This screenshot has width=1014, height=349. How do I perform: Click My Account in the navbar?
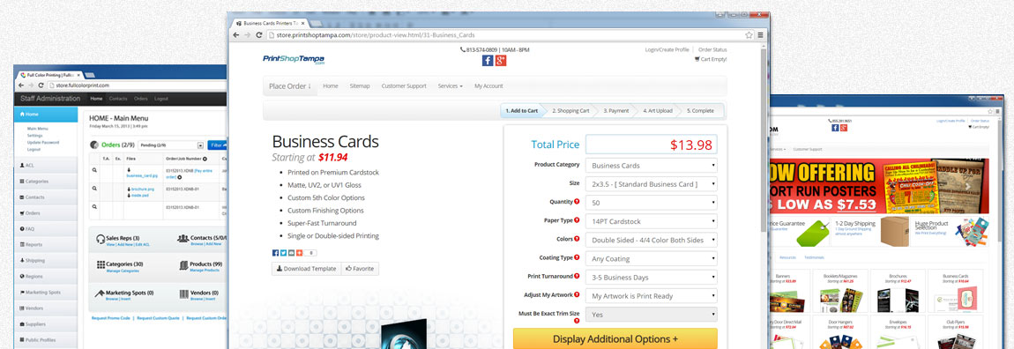coord(488,86)
